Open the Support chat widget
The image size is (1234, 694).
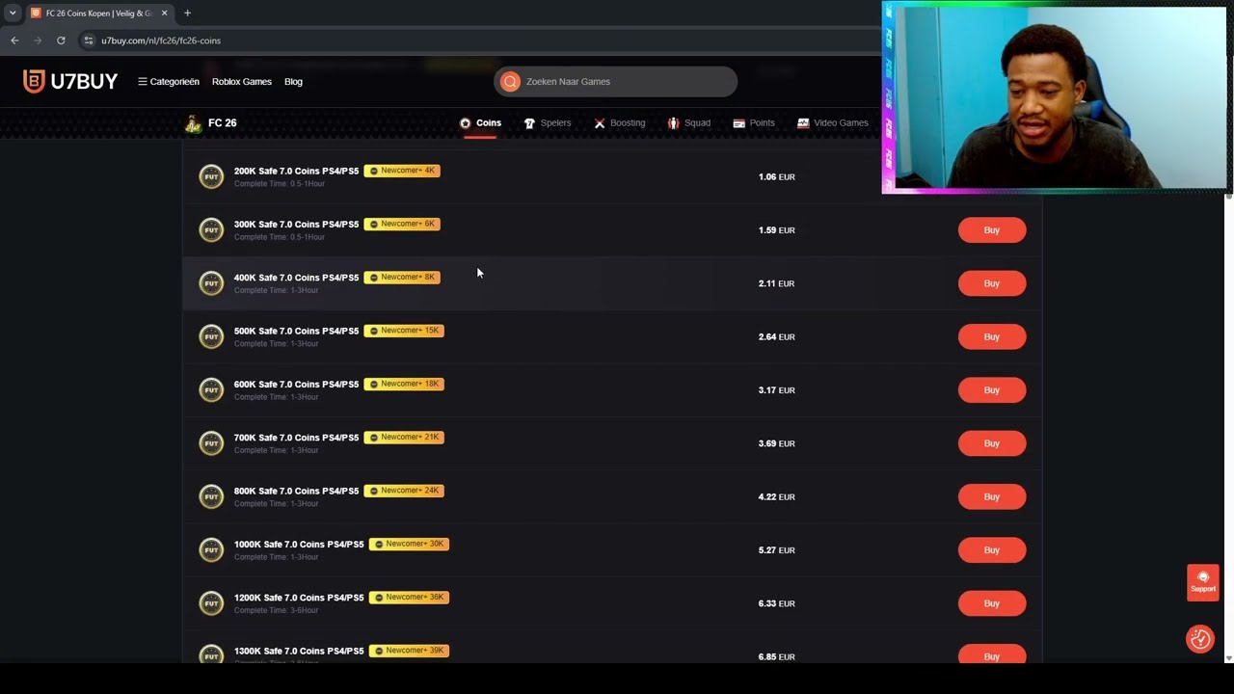pyautogui.click(x=1203, y=582)
